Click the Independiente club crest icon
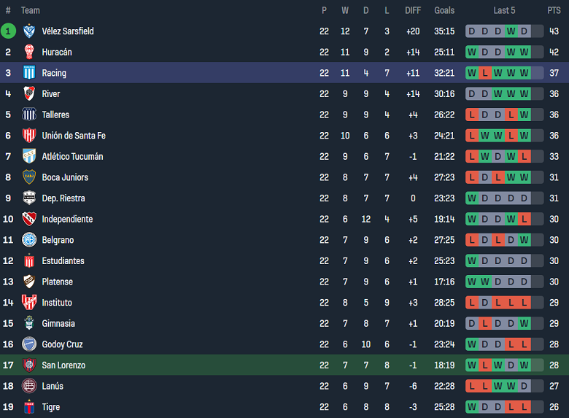 (29, 219)
